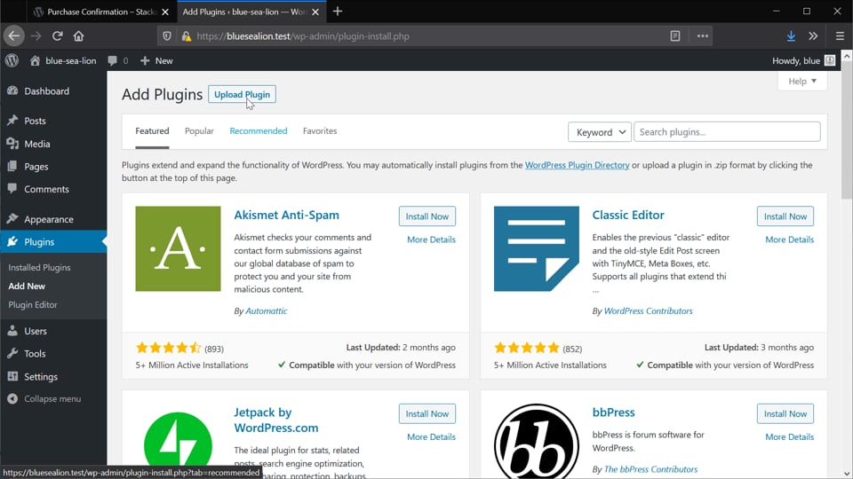Open the Automattic author link

[266, 310]
